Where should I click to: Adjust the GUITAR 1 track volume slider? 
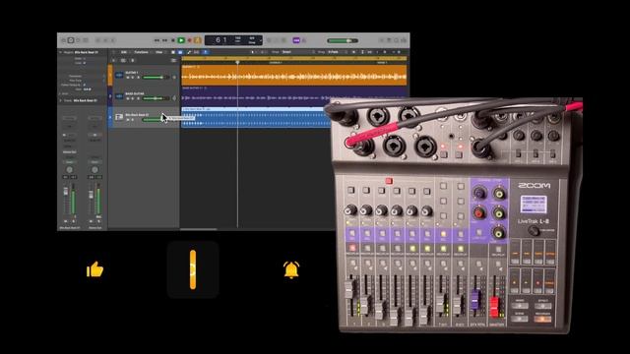(x=156, y=77)
